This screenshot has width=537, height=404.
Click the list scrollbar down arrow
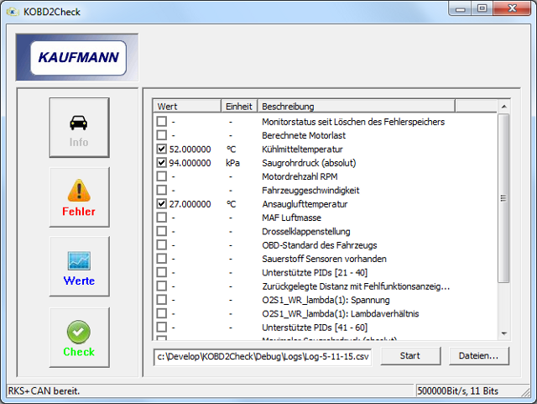[x=503, y=333]
